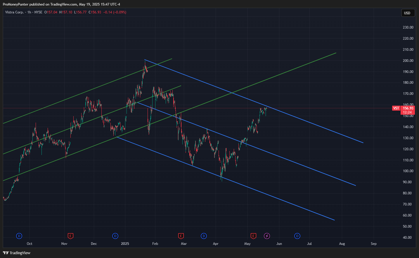Screen dimensions: 419x258
Task: Click the dividend marker right of Jun
Action: [297, 236]
